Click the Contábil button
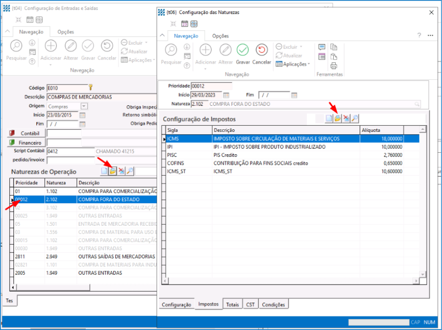 (x=26, y=133)
